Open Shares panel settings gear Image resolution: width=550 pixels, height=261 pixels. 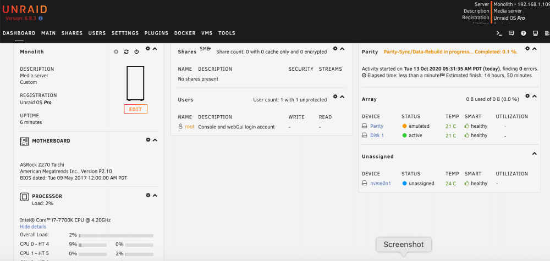coord(335,49)
